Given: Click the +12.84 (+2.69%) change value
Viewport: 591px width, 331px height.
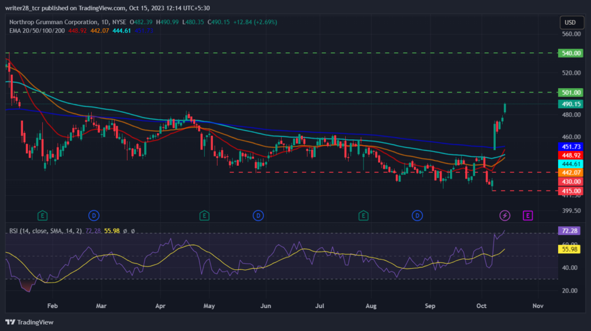Looking at the screenshot, I should coord(255,22).
